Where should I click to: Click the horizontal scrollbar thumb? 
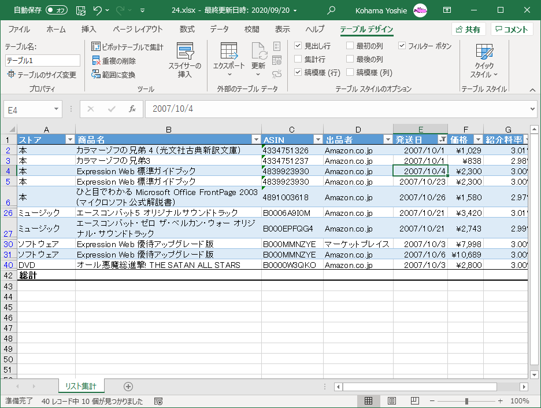420,387
